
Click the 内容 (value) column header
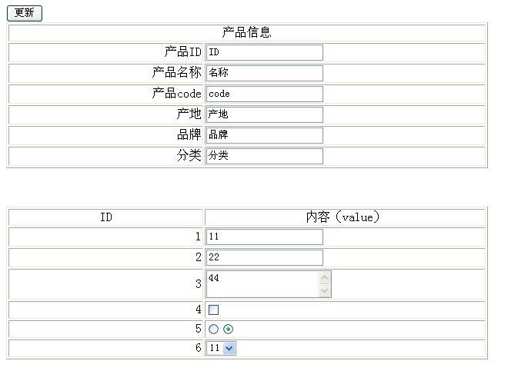pos(343,217)
